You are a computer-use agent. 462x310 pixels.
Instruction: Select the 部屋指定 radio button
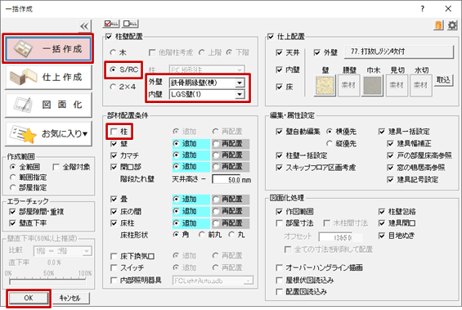coord(12,187)
